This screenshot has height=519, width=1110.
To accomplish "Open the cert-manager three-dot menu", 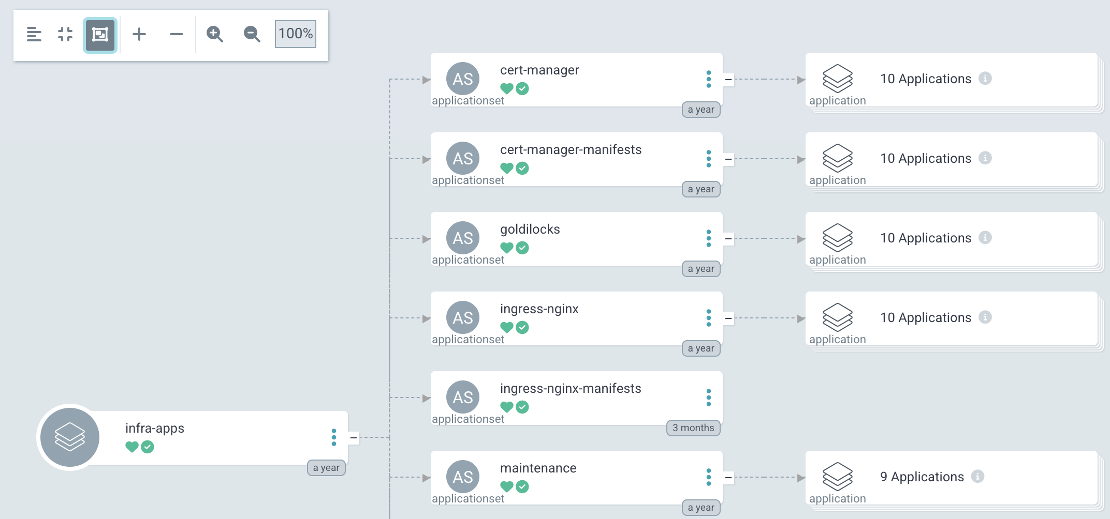I will coord(709,79).
